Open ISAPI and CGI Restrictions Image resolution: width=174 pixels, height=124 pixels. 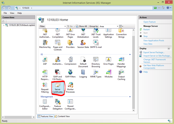point(58,75)
